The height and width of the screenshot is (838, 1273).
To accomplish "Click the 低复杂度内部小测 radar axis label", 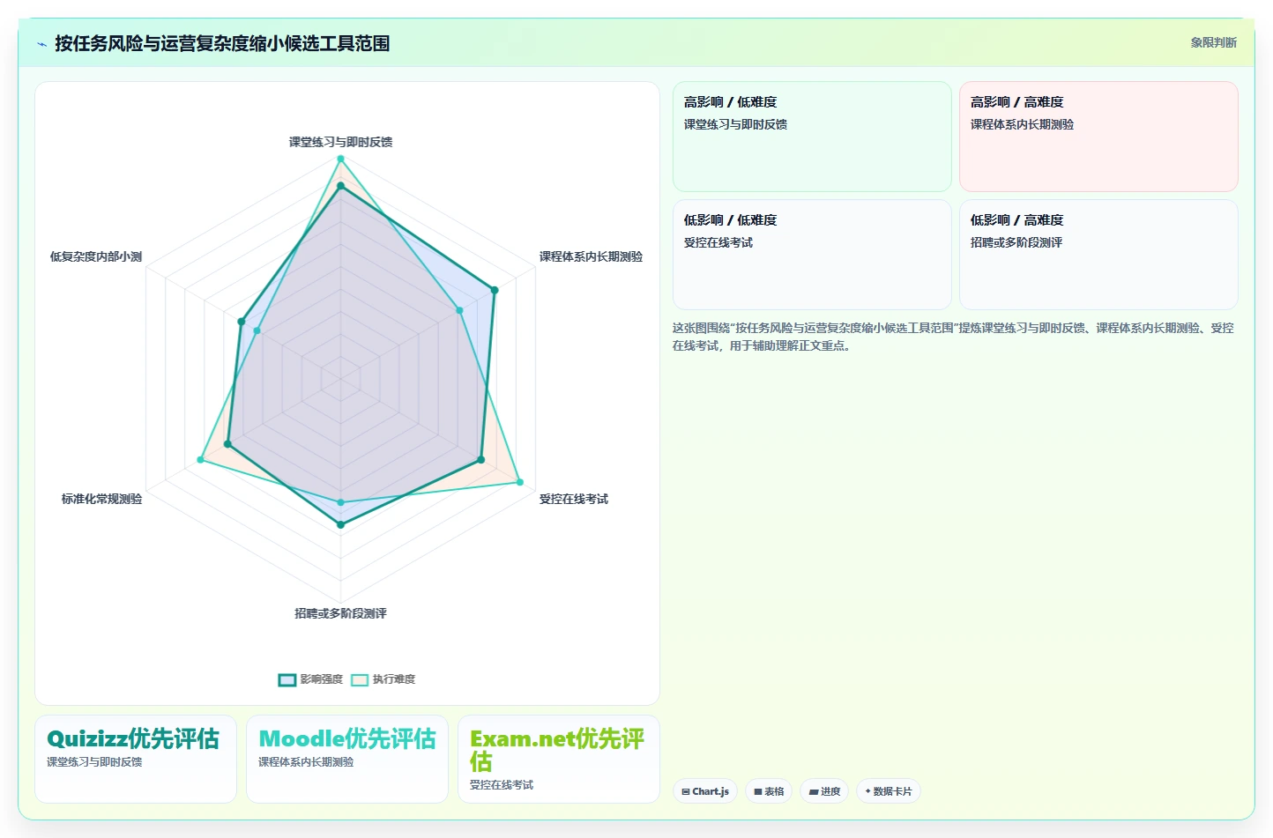I will [96, 256].
